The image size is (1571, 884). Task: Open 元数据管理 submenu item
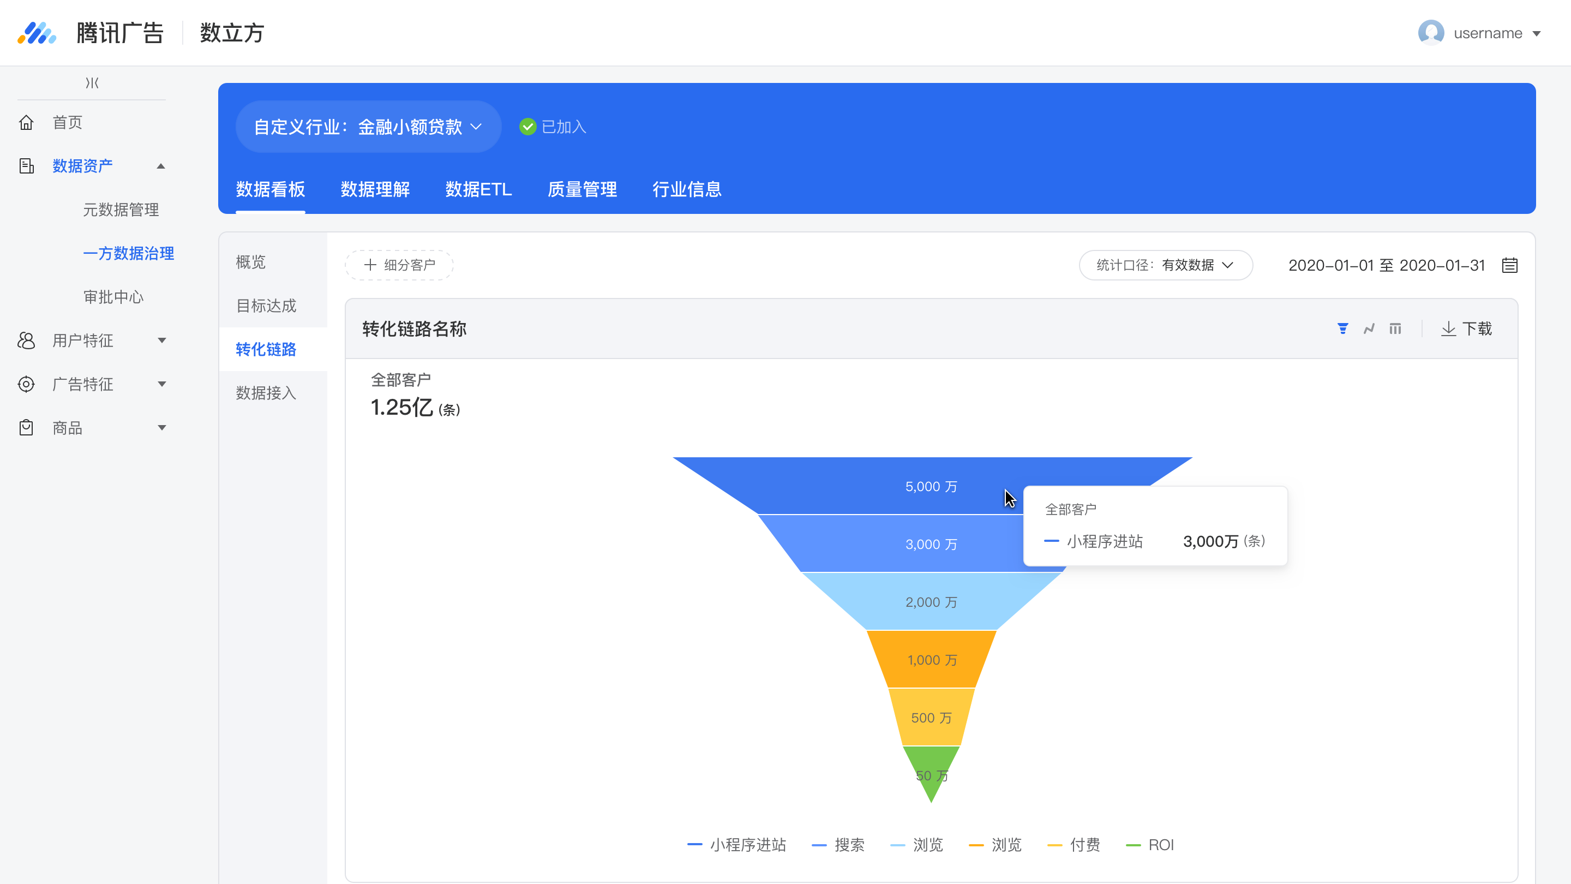[121, 210]
